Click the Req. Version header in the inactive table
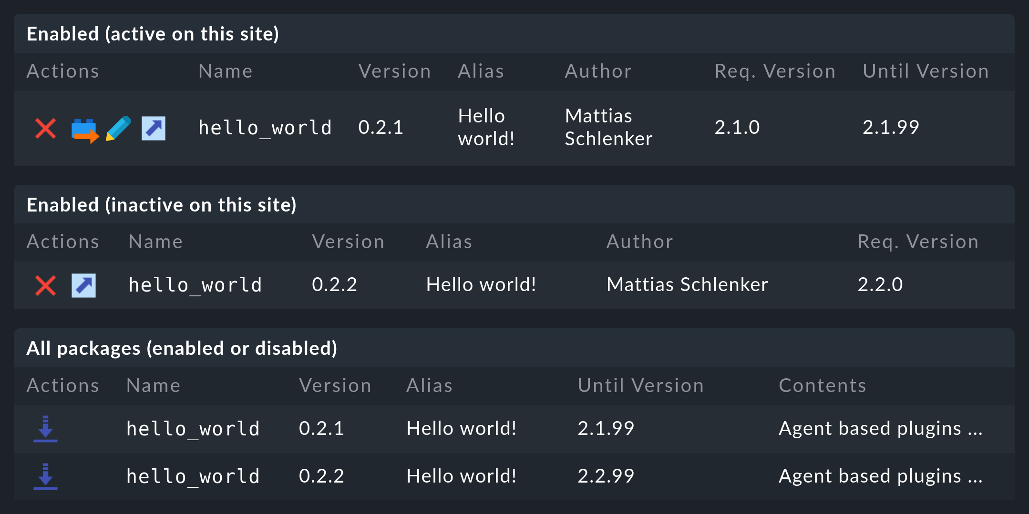Viewport: 1029px width, 514px height. (918, 242)
